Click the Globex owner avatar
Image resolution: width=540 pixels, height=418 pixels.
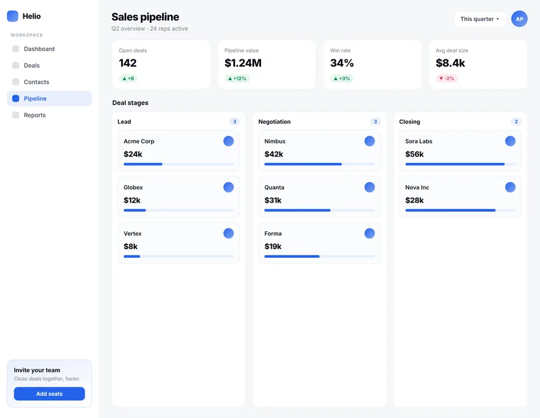[229, 187]
